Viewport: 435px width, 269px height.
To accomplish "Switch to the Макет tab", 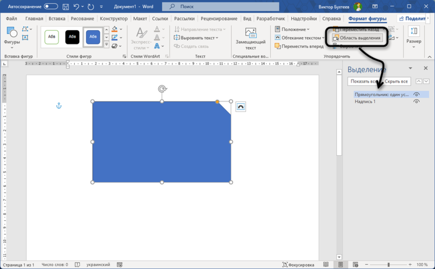I will click(x=140, y=19).
